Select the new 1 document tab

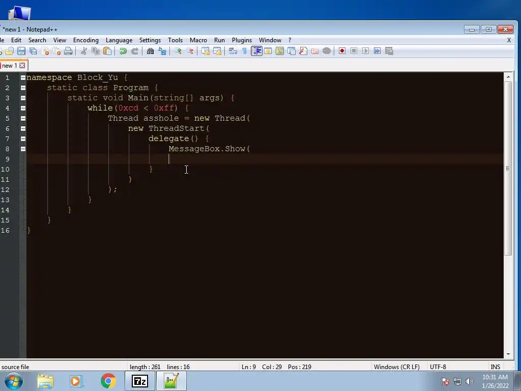tap(10, 66)
